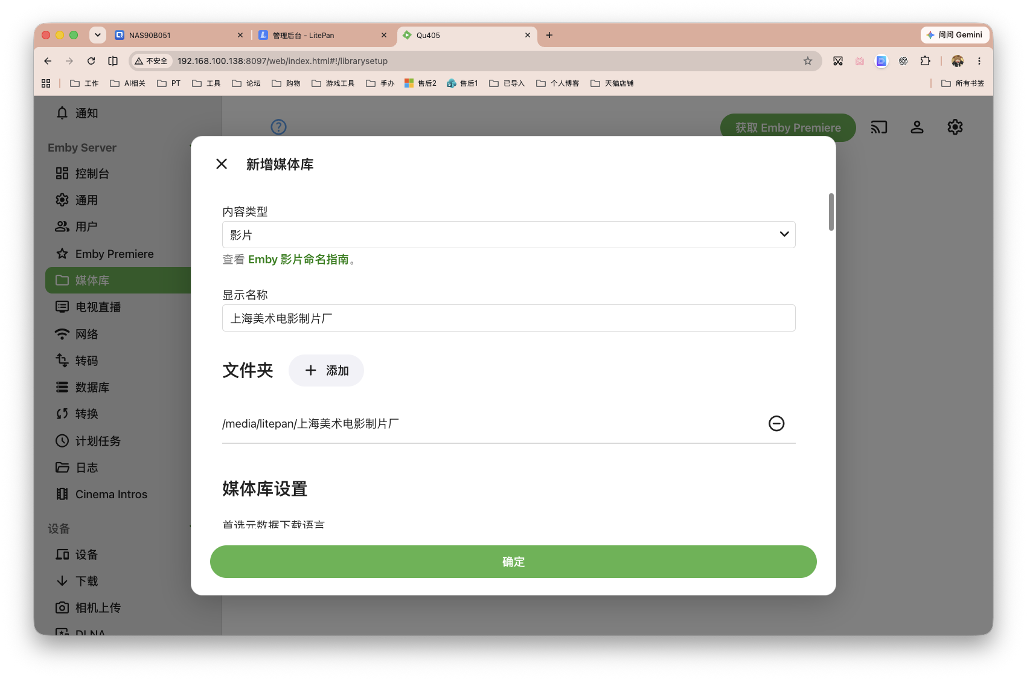This screenshot has height=680, width=1027.
Task: Select the Qu405 browser tab
Action: [x=466, y=35]
